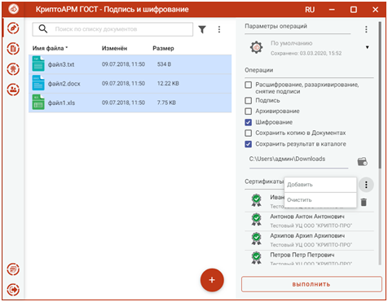Click the По умолчанию settings name

(291, 43)
